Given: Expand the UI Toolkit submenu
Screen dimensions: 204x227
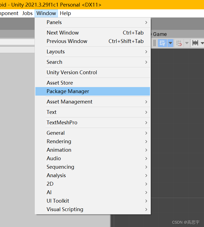Looking at the screenshot, I should click(x=93, y=201).
